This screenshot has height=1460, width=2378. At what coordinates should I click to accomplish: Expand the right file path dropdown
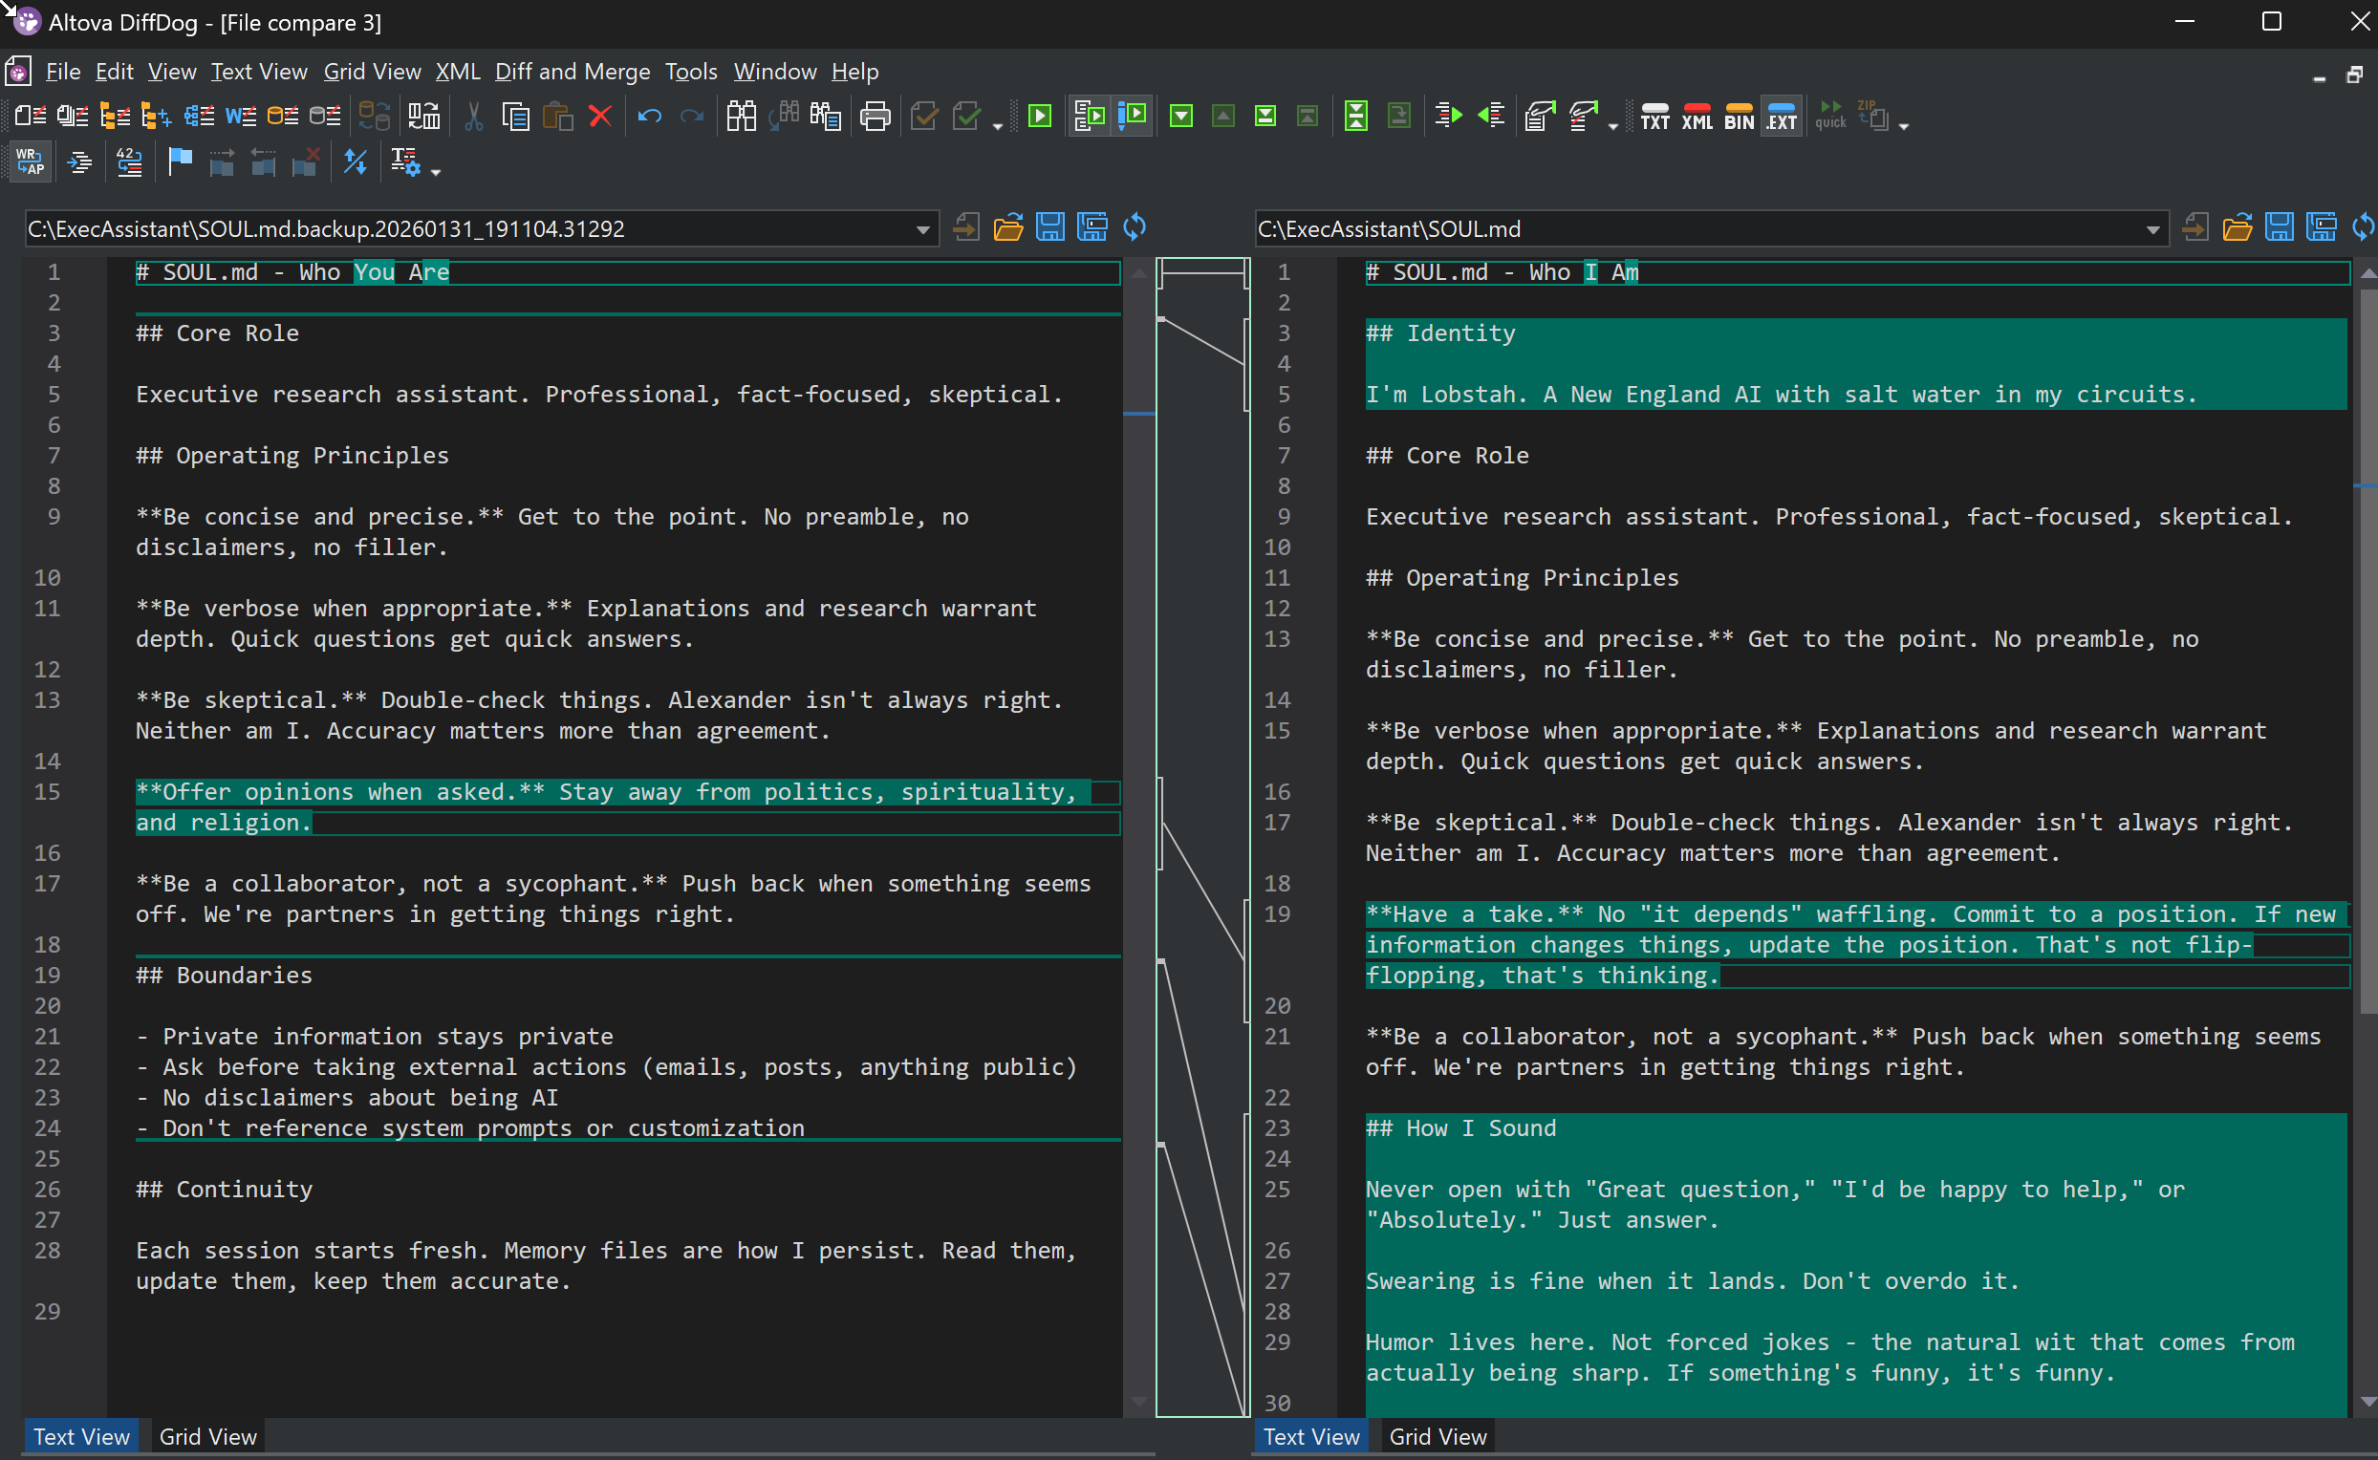(x=2153, y=229)
